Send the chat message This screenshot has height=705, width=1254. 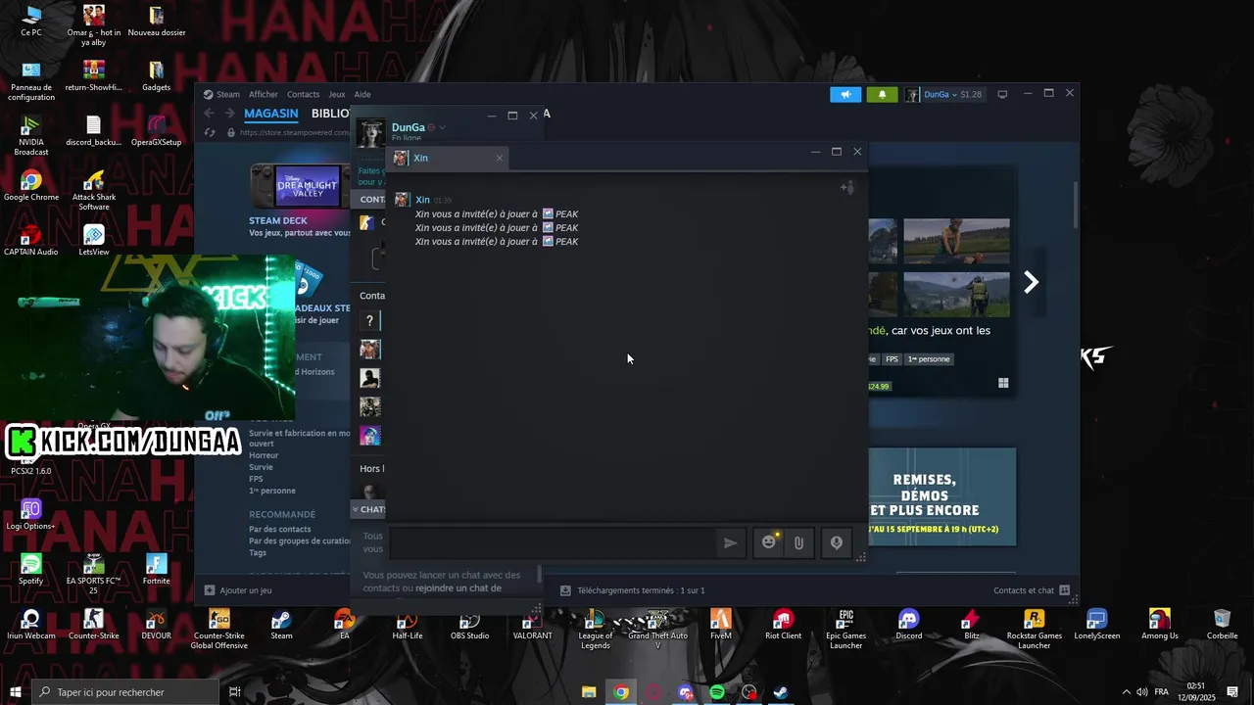pyautogui.click(x=730, y=542)
